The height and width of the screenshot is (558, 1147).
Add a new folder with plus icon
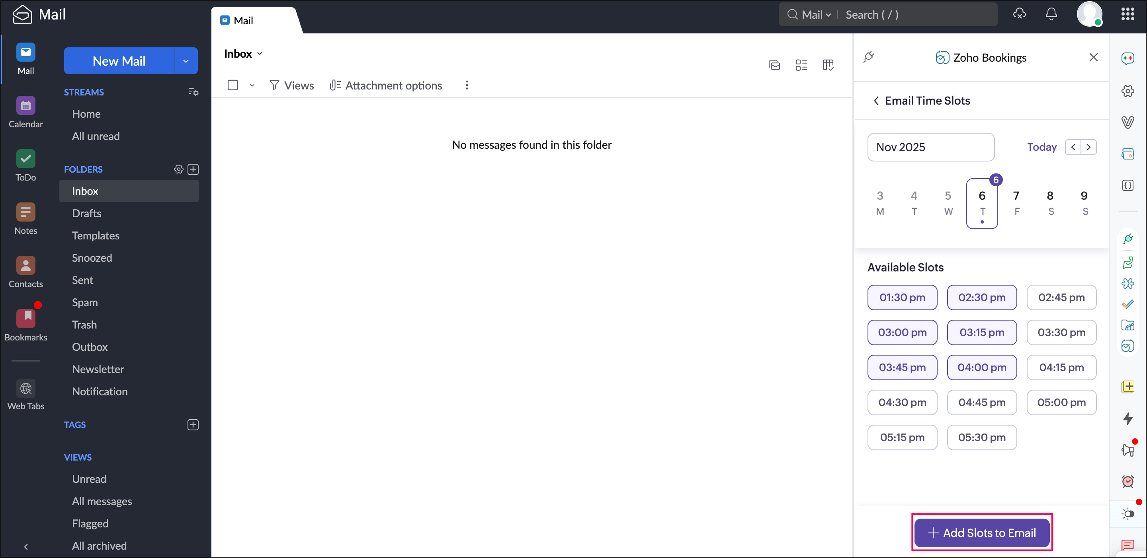[193, 169]
